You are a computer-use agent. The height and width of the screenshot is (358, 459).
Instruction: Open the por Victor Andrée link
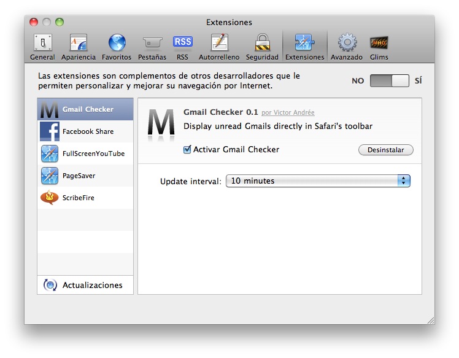[x=288, y=112]
